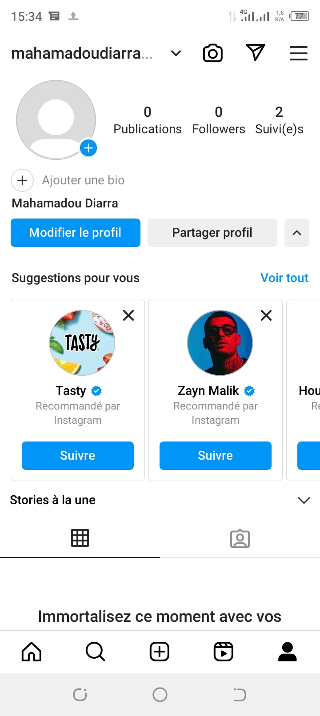320x716 pixels.
Task: Switch to the posts grid tab
Action: pos(80,538)
